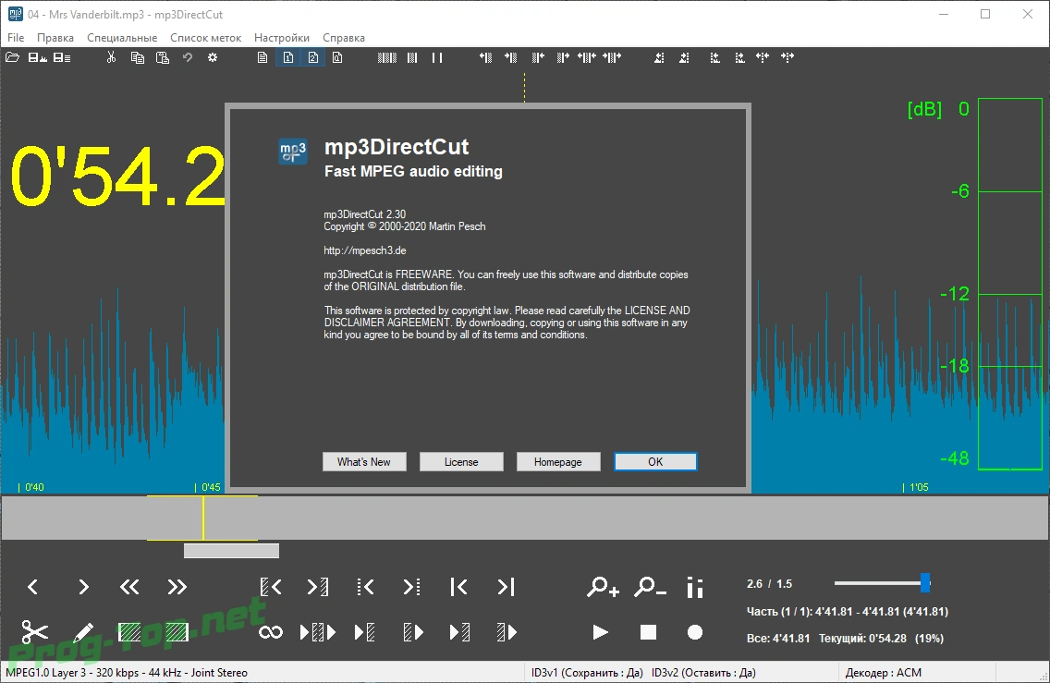Screen dimensions: 1050x683
Task: Click status text 'ID3v2 (Оставить : Да)'
Action: pos(703,672)
